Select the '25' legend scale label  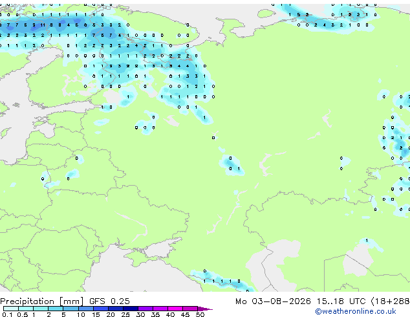125,314
